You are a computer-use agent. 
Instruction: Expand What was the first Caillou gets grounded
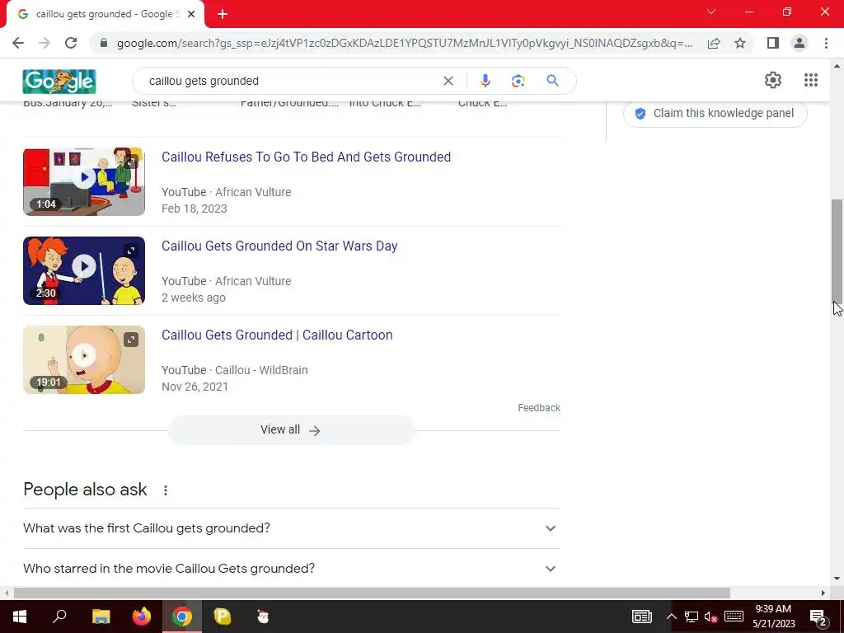coord(291,528)
